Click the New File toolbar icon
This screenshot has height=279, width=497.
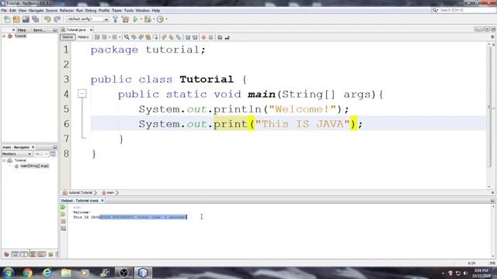click(x=7, y=19)
